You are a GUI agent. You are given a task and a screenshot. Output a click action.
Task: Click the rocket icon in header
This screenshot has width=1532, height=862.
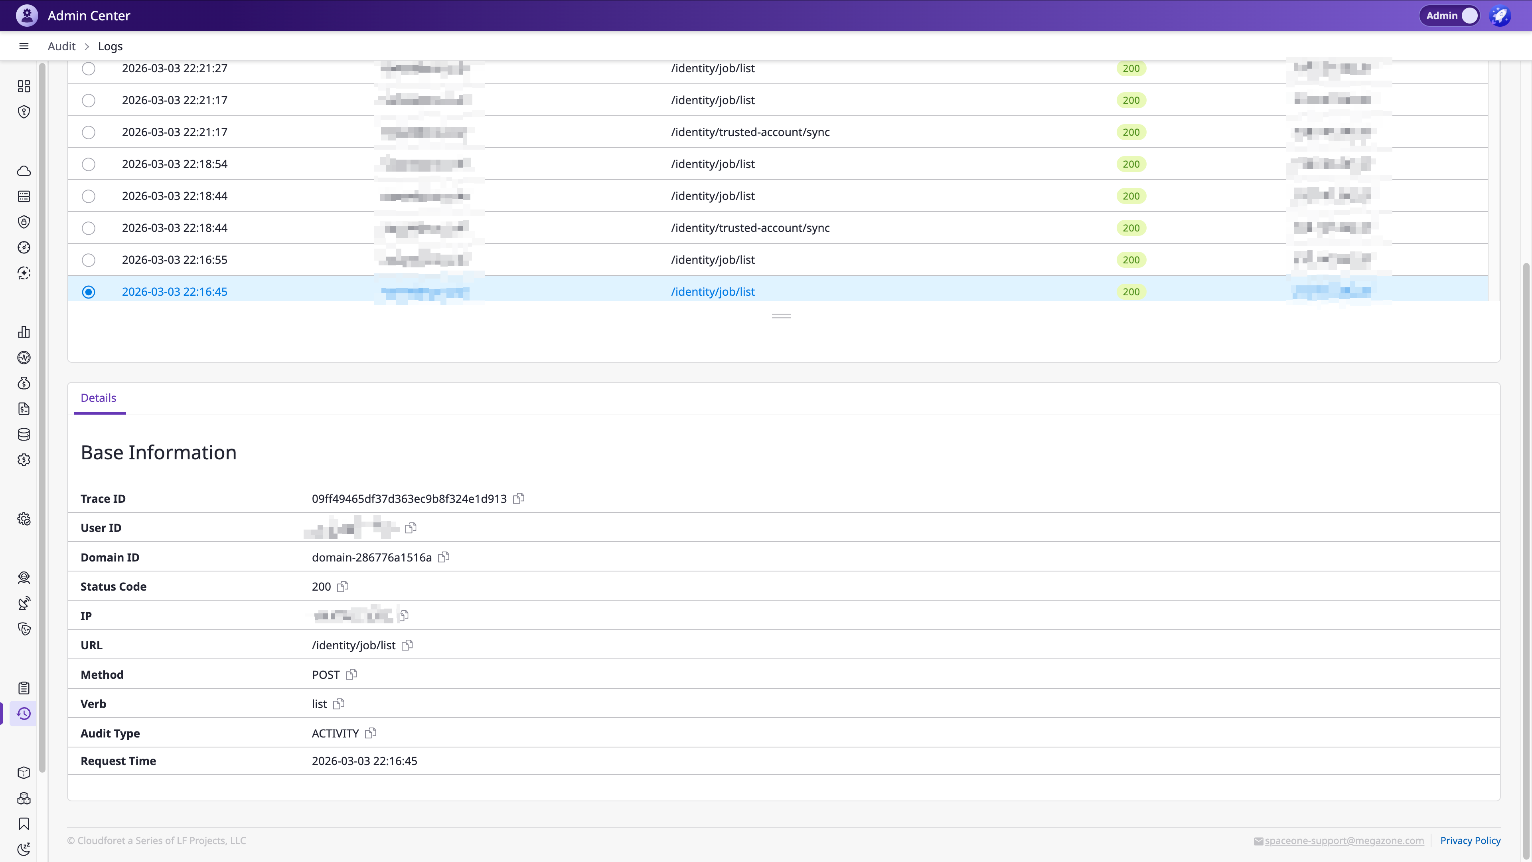click(1500, 16)
